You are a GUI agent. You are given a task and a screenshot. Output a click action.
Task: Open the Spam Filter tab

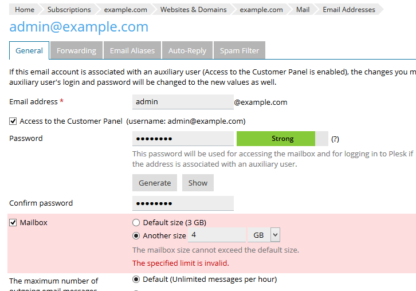point(240,50)
